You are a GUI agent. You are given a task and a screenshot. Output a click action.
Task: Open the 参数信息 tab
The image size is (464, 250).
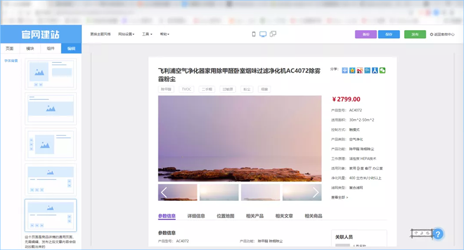pos(167,216)
